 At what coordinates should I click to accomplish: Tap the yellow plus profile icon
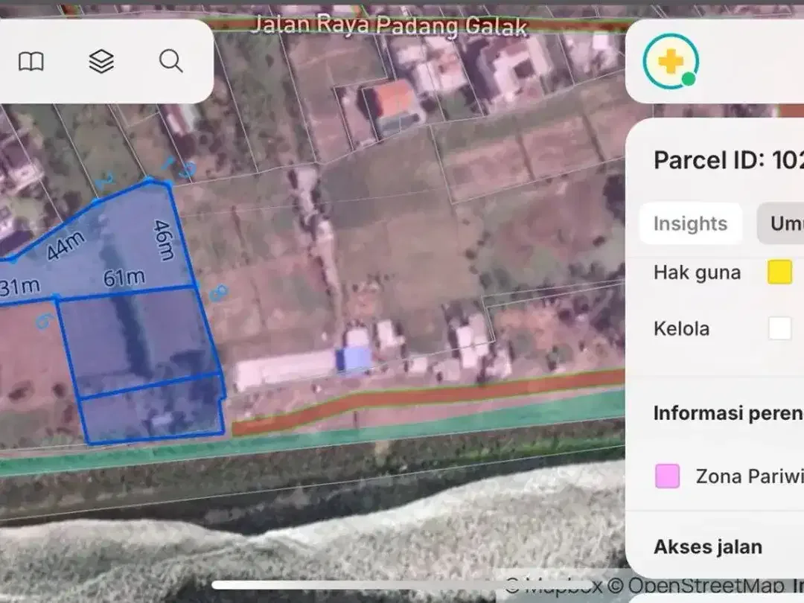tap(671, 61)
